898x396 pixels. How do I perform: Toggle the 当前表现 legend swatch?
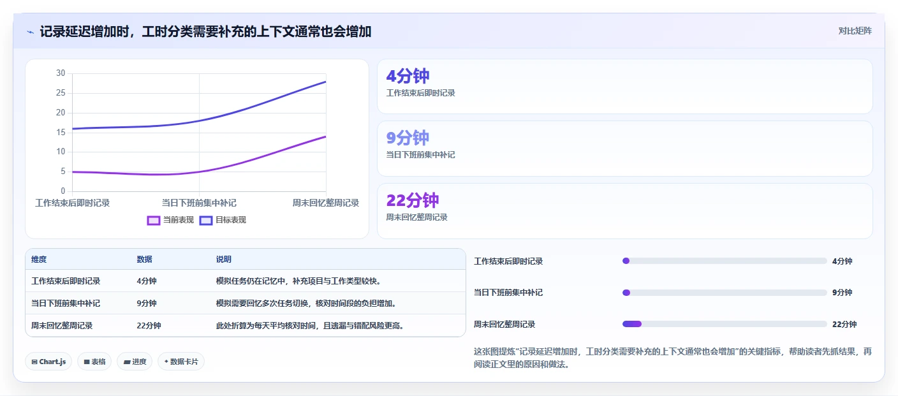click(154, 220)
